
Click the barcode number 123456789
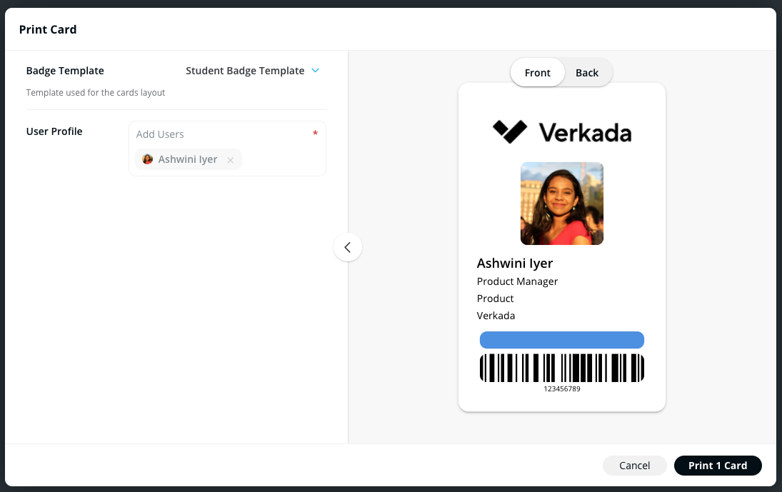click(561, 389)
